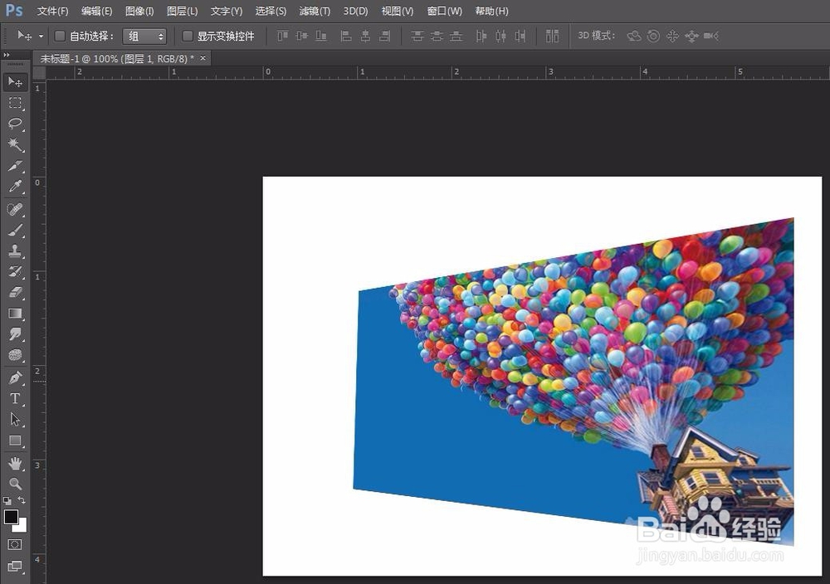Click the Auto-Align Layers icon
The width and height of the screenshot is (830, 584).
[552, 36]
